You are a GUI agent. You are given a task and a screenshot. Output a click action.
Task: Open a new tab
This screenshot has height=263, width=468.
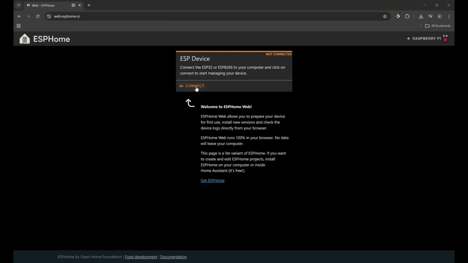pyautogui.click(x=89, y=5)
